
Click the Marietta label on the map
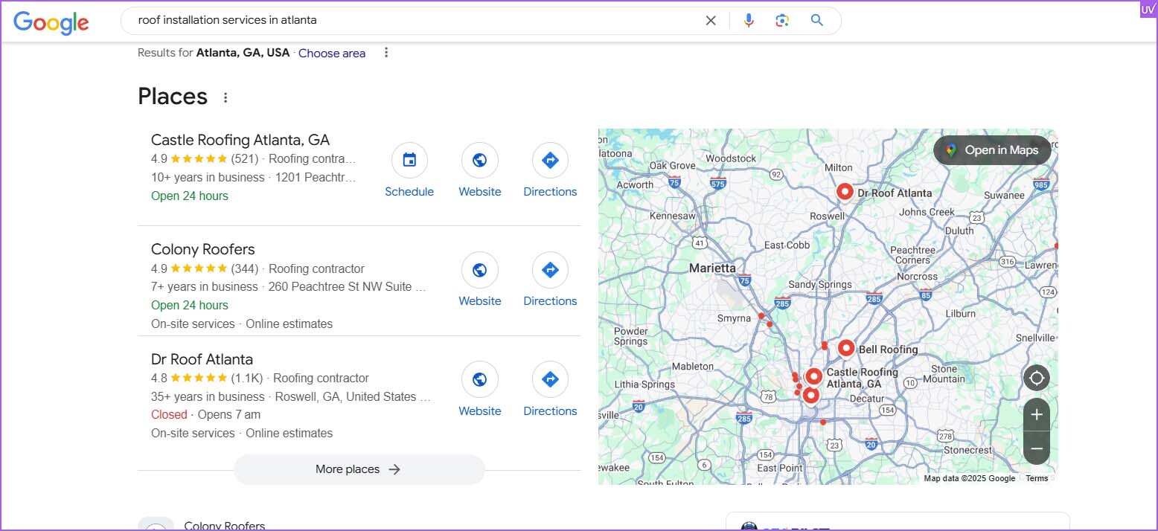coord(712,268)
